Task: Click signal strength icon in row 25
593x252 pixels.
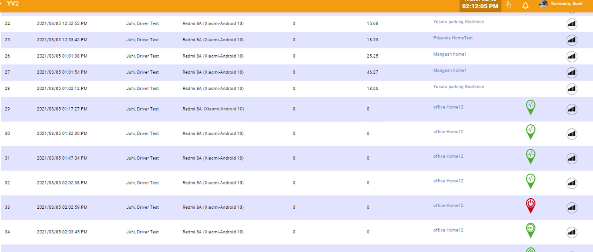Action: 572,40
